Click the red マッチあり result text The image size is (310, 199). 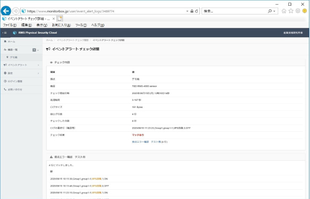pos(138,135)
